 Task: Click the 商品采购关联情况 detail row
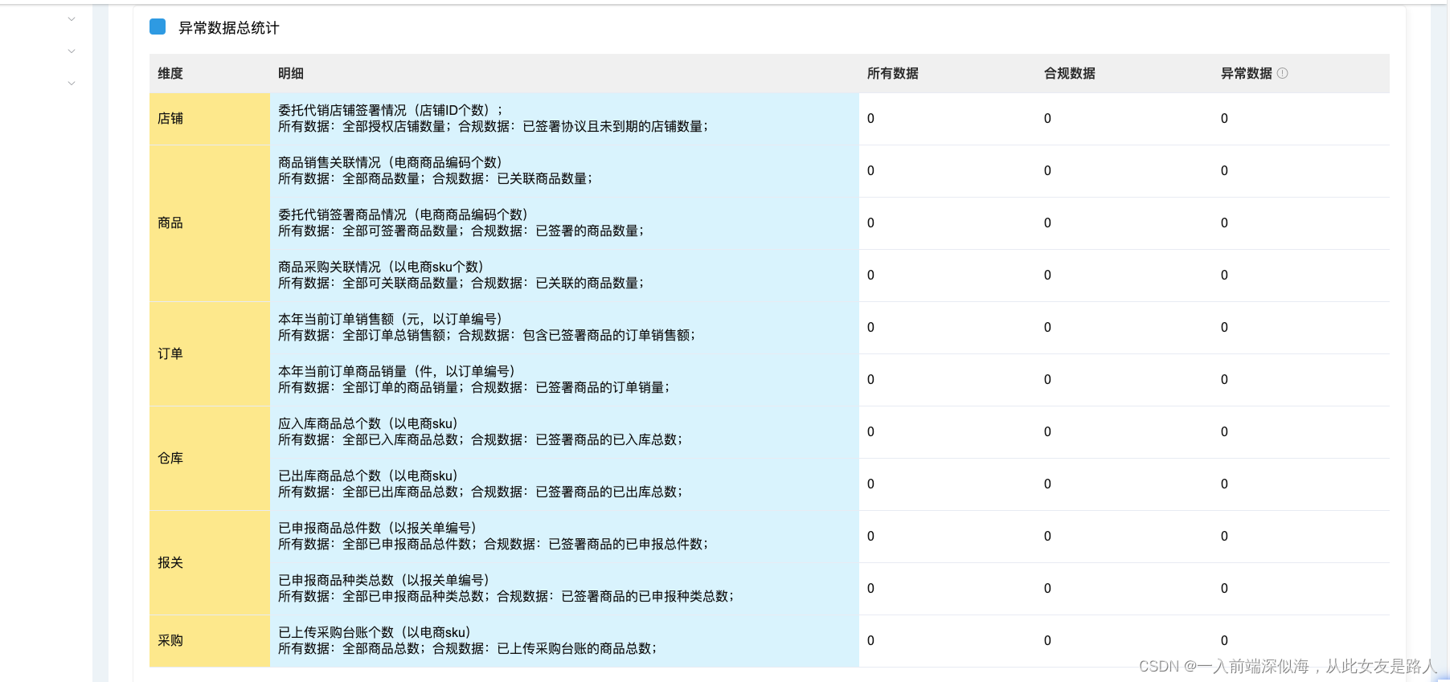[564, 276]
